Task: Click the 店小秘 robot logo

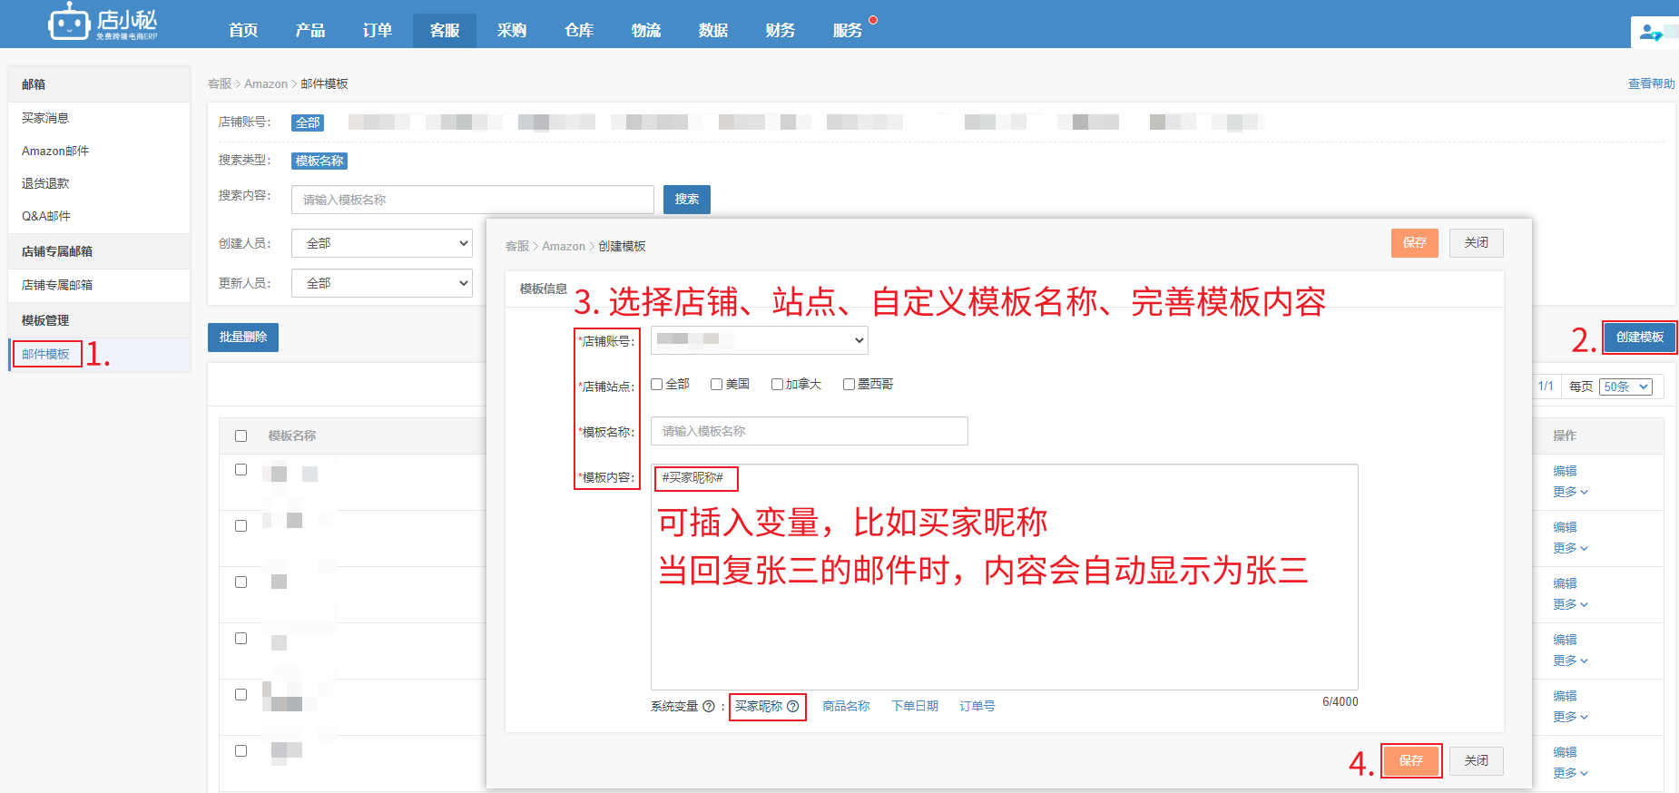Action: [103, 23]
